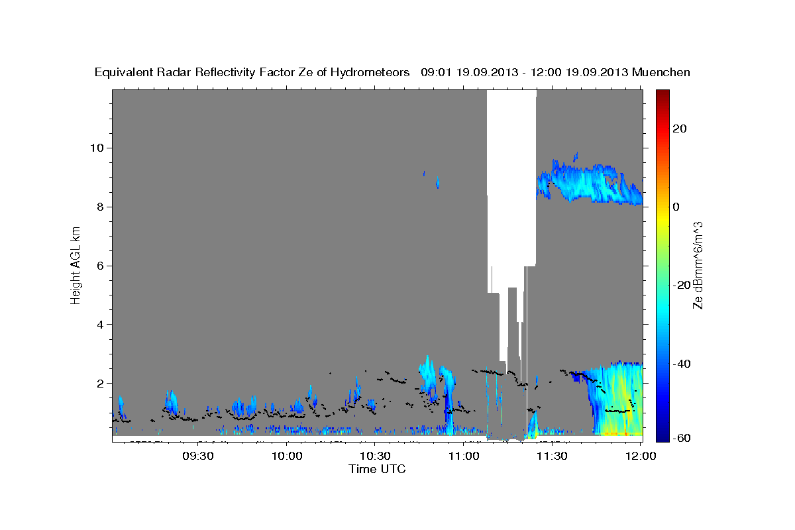
Task: Click the 11:00 time tick label
Action: click(x=464, y=456)
